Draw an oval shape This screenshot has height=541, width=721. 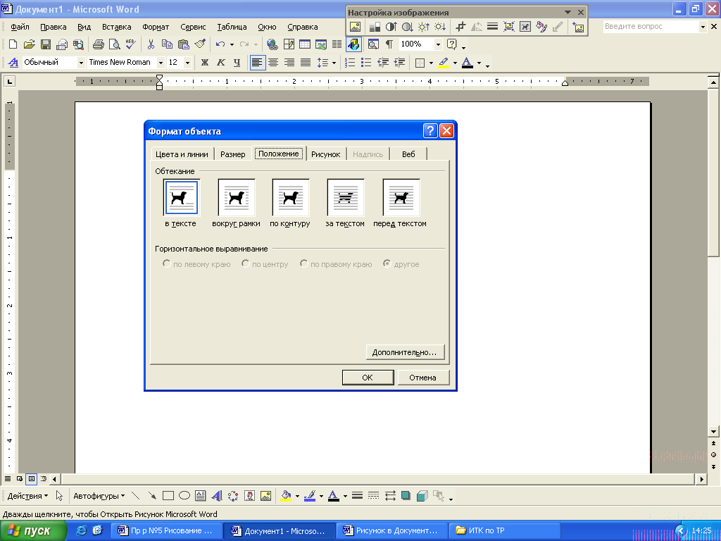[184, 496]
